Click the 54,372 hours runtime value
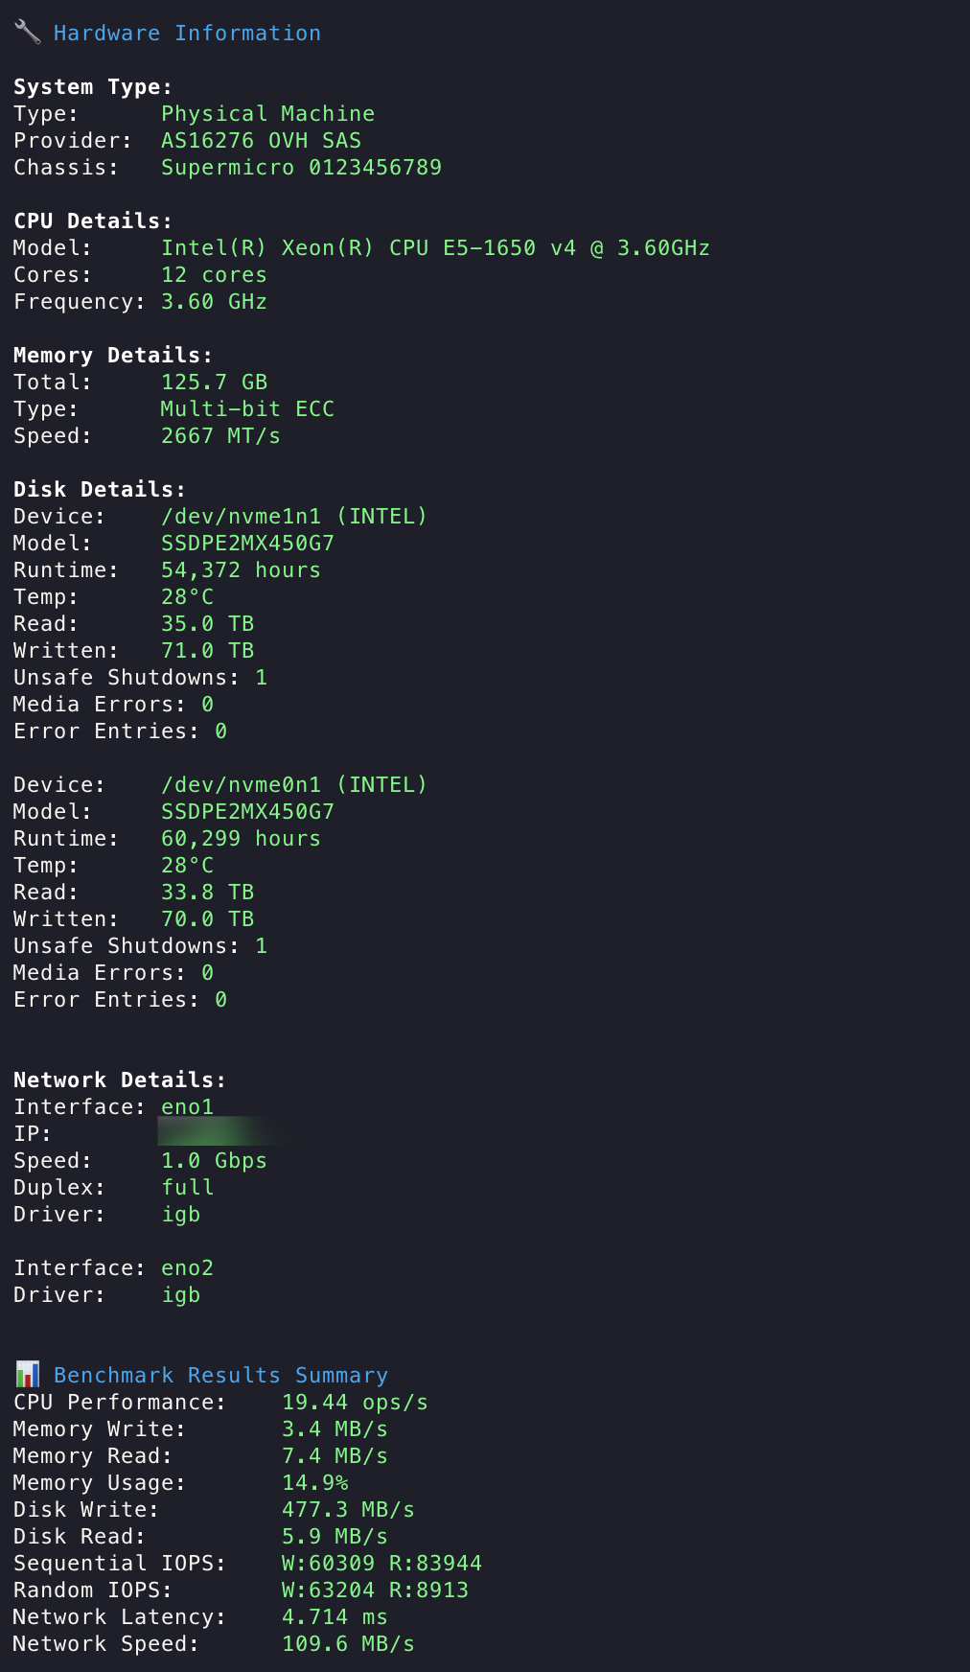Viewport: 970px width, 1672px height. click(241, 569)
